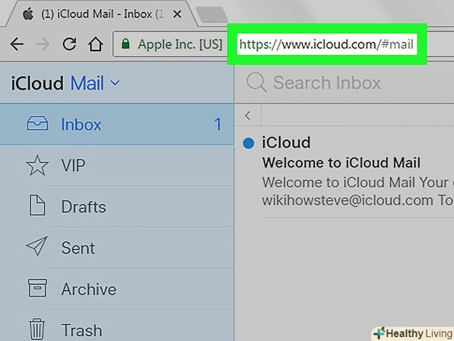Screen dimensions: 454x341
Task: Open the Sent folder
Action: [117, 248]
